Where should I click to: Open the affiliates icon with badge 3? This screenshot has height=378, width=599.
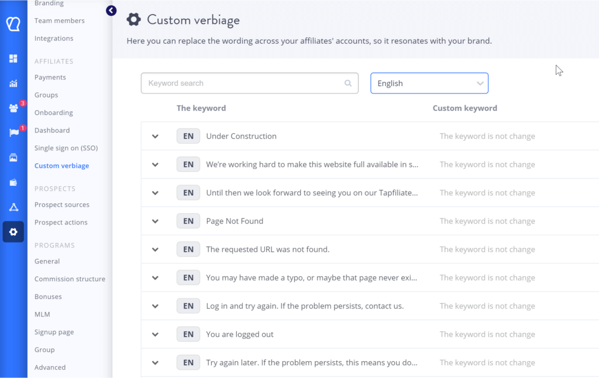coord(13,107)
